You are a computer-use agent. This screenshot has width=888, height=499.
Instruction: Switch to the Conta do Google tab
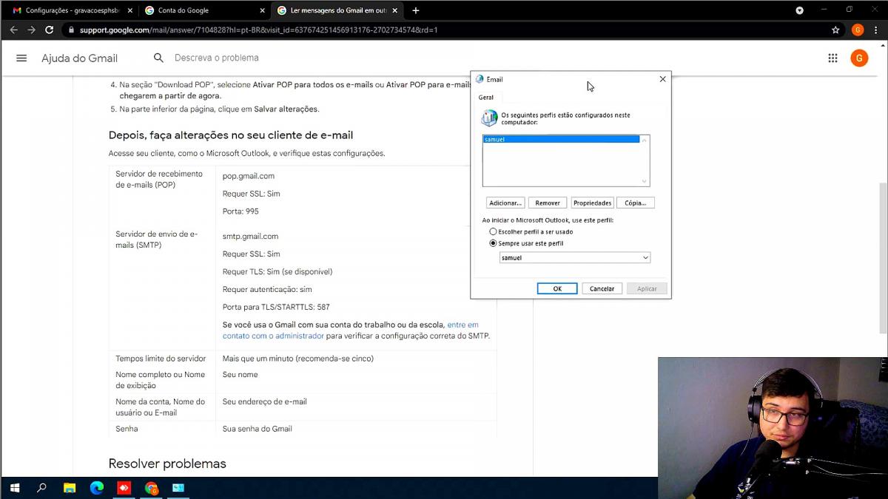(203, 10)
